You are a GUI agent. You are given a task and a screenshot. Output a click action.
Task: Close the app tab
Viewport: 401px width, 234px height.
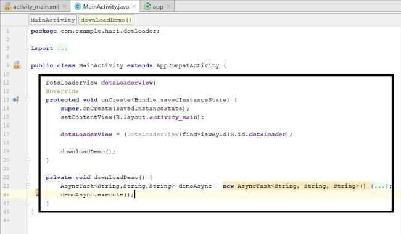tap(168, 6)
